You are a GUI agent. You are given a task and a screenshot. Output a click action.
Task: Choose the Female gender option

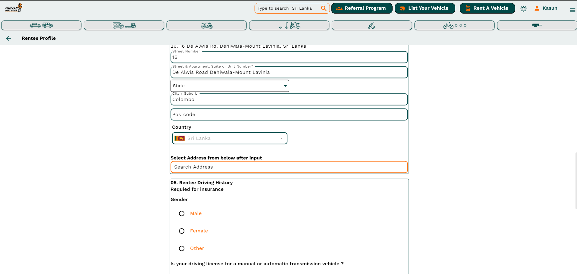(182, 231)
